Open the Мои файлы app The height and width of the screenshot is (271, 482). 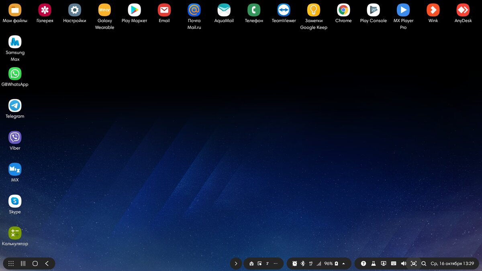point(15,13)
